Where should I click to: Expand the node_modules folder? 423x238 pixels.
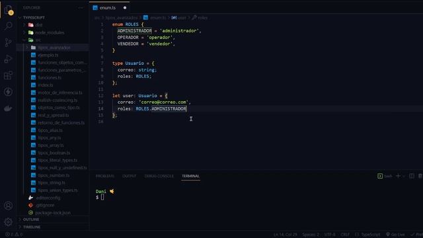coord(24,32)
